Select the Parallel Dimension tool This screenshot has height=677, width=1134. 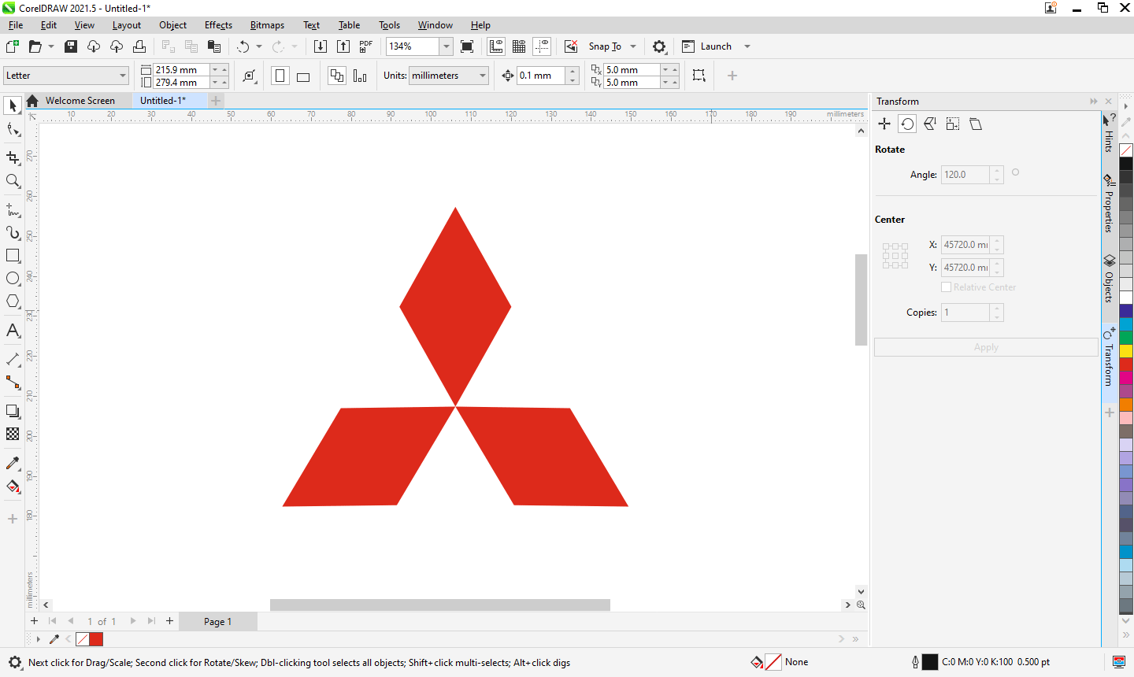pos(13,359)
